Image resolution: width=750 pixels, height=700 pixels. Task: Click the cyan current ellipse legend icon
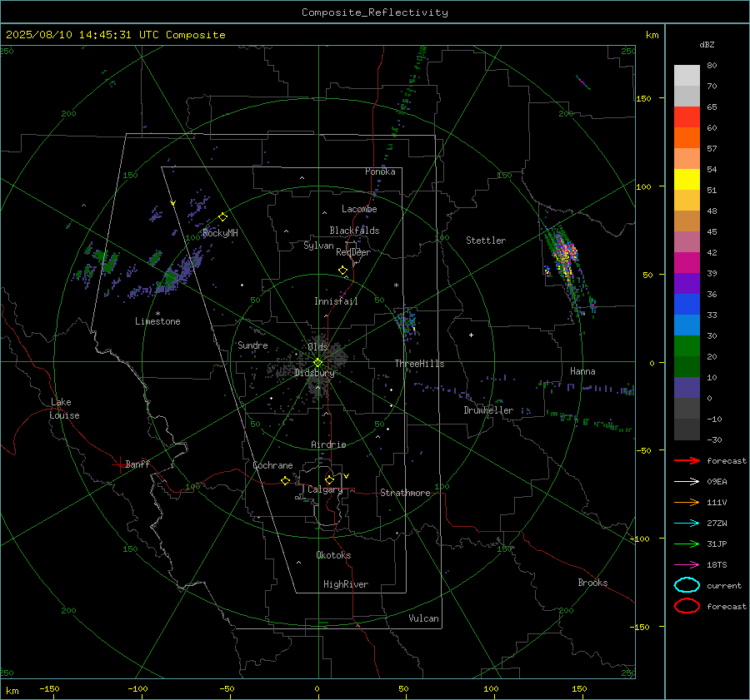click(x=687, y=585)
